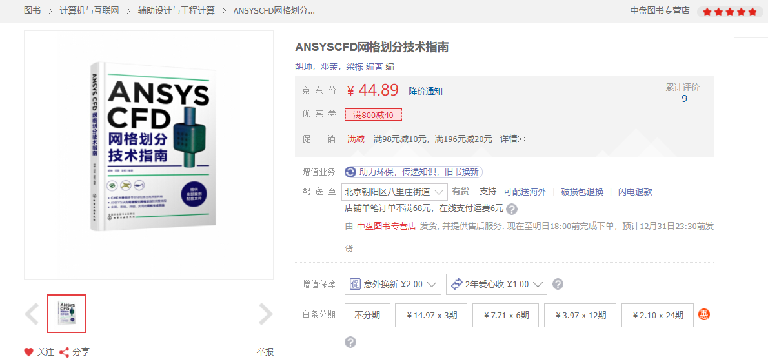Screen dimensions: 768x364
Task: Click the 举报 report link
Action: click(265, 352)
